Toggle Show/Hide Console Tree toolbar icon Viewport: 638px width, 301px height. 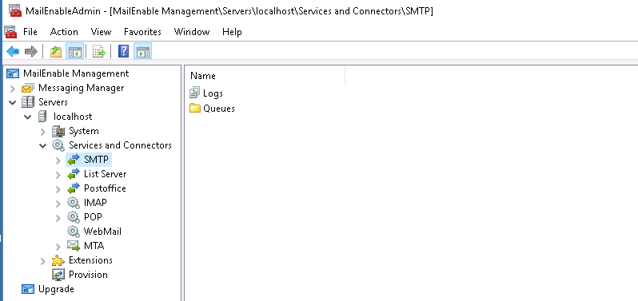[75, 52]
